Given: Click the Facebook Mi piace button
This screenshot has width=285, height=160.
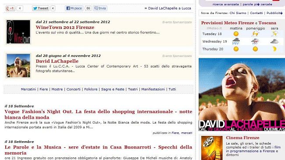Looking at the screenshot, I should click(74, 8).
